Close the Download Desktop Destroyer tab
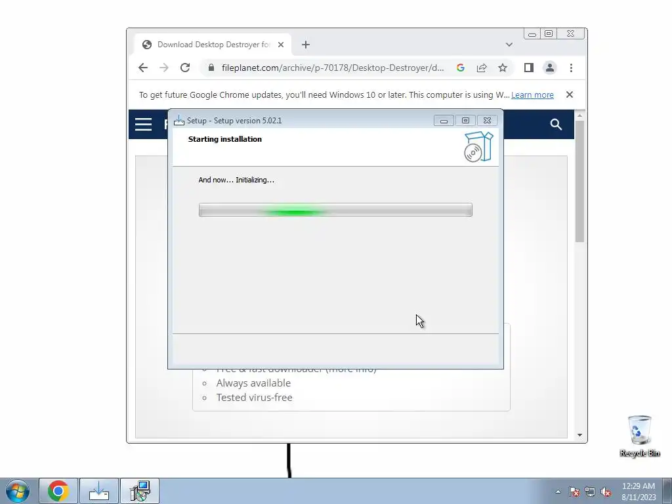The height and width of the screenshot is (504, 672). click(281, 45)
